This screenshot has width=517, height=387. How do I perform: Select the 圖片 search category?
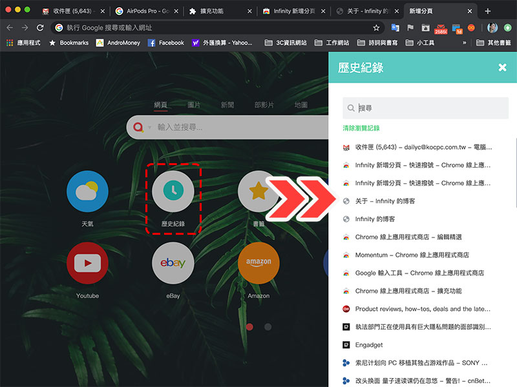tap(194, 105)
